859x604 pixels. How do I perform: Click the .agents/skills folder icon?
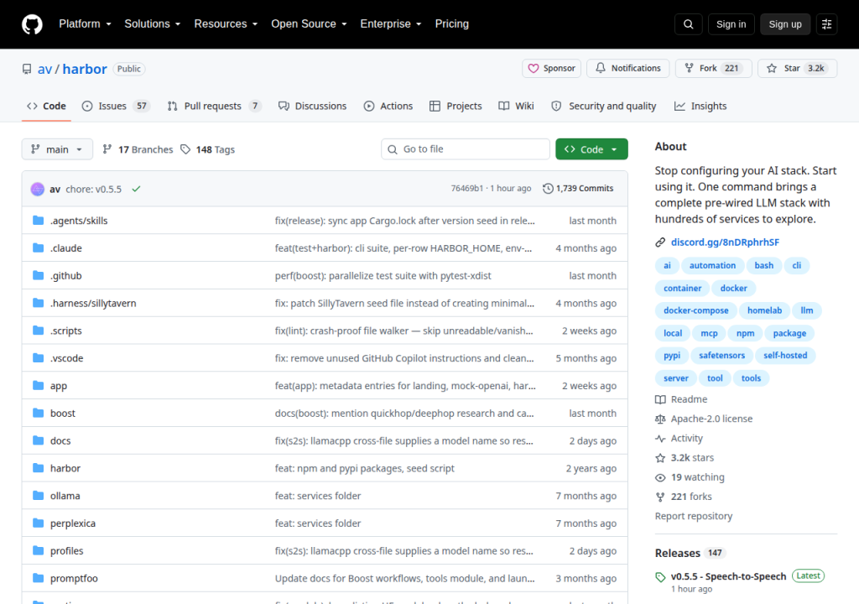click(38, 221)
